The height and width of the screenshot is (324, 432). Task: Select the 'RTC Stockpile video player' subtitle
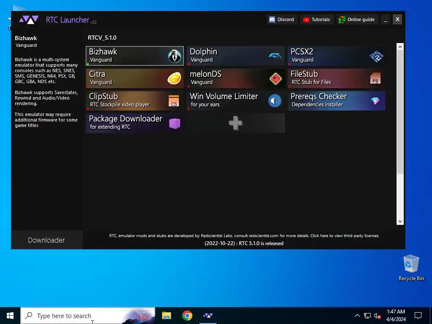119,105
